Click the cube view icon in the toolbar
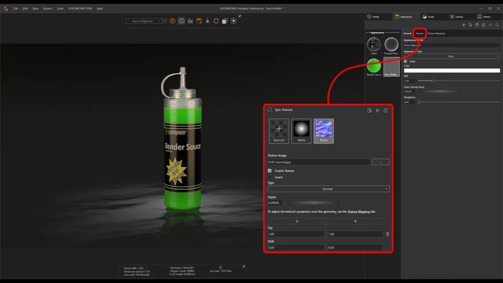 click(225, 21)
